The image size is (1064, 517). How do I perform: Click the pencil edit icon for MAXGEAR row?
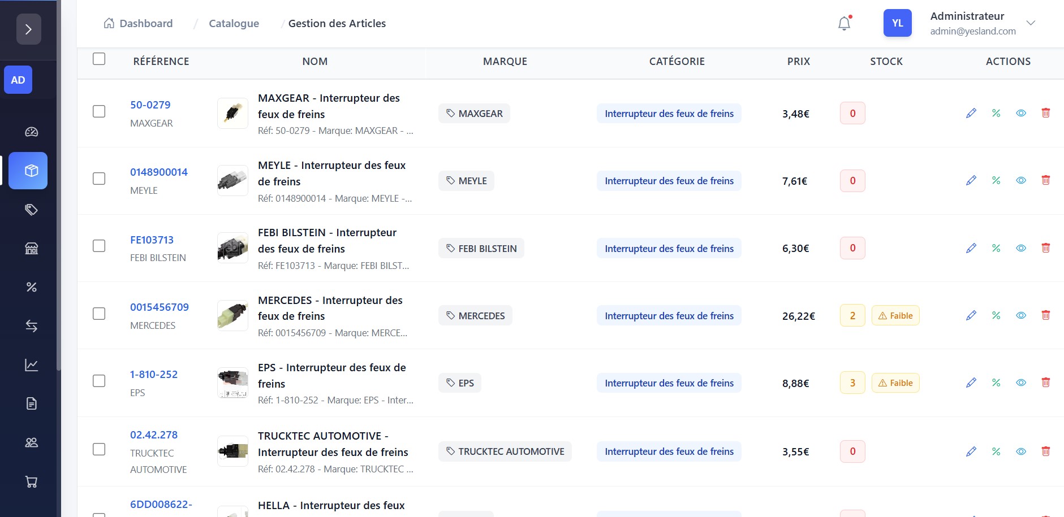coord(971,113)
